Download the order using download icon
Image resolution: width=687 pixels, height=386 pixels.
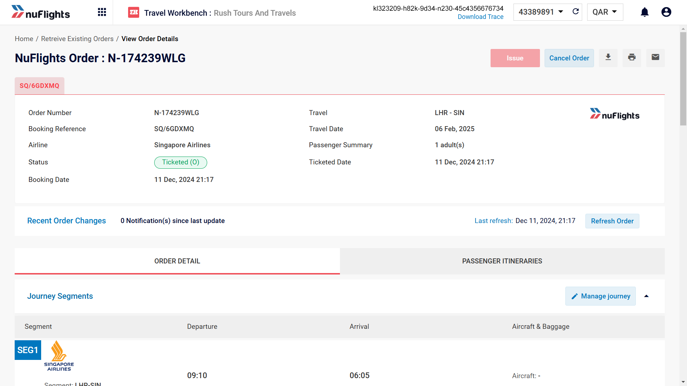[608, 58]
